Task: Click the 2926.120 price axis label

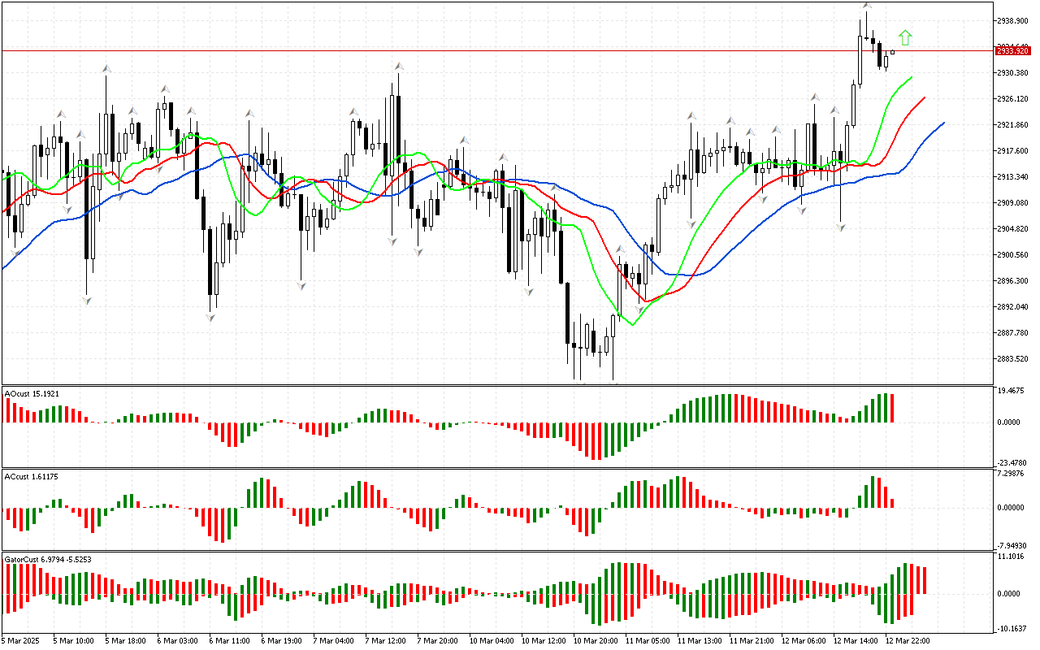Action: click(1013, 99)
